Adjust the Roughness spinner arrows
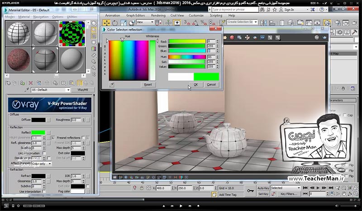Viewport: 362px width, 211px height. coord(83,120)
